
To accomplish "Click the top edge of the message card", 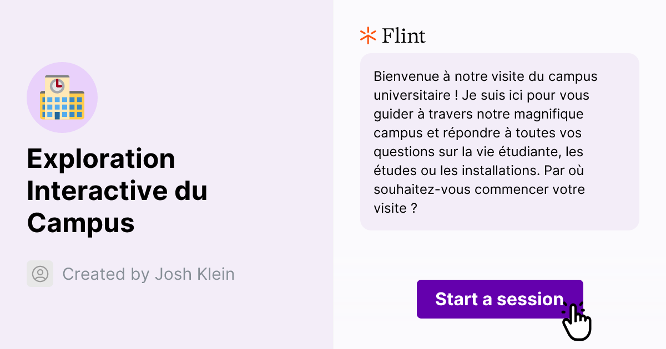I will tap(500, 54).
